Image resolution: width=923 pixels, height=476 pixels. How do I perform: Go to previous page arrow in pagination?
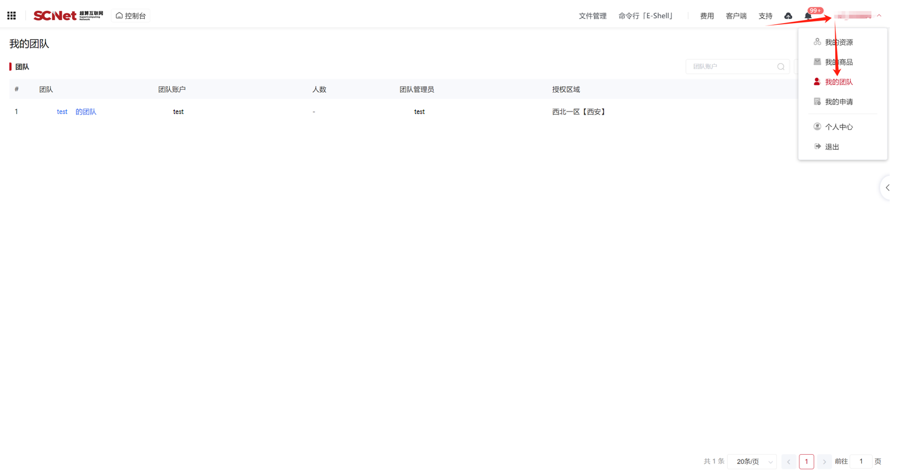tap(788, 462)
